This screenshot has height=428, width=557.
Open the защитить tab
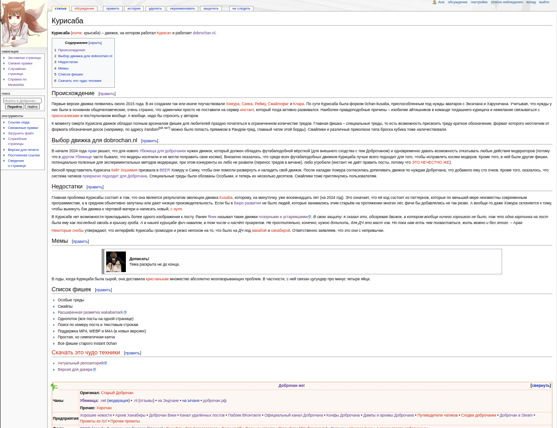(211, 8)
